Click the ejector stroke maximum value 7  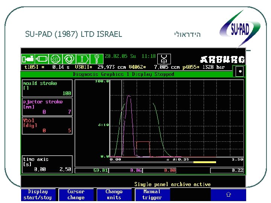(x=70, y=112)
